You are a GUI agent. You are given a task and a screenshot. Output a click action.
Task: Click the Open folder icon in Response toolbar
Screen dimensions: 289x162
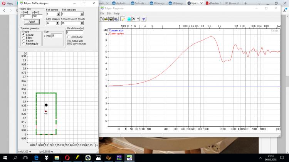tap(106, 18)
